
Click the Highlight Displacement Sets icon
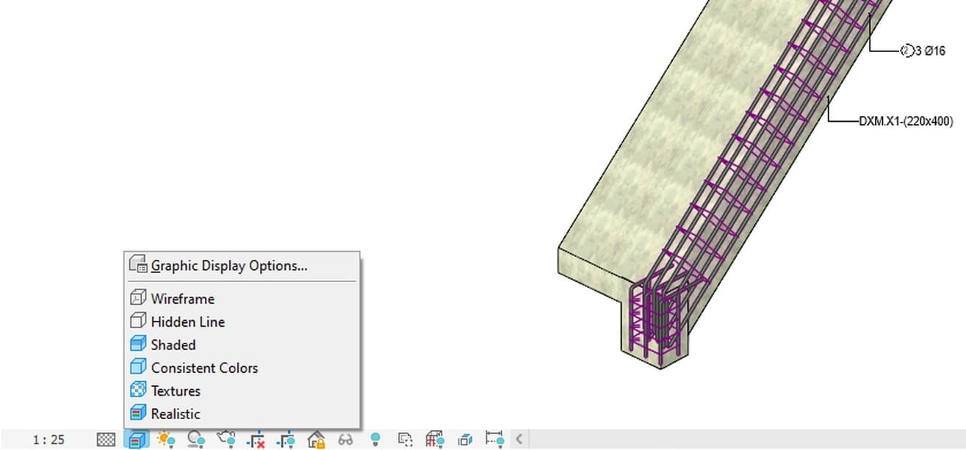click(465, 440)
